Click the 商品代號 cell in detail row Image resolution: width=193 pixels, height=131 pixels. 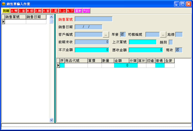(76, 65)
